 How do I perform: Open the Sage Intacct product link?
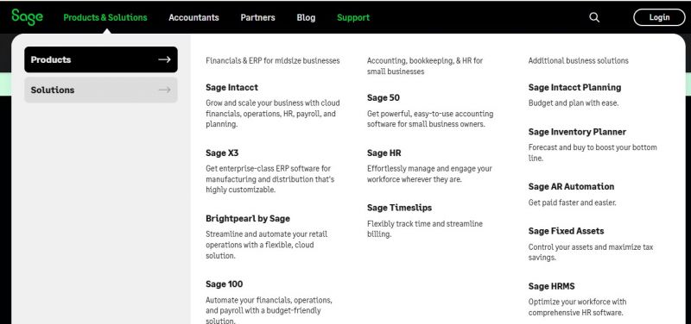[x=231, y=88]
